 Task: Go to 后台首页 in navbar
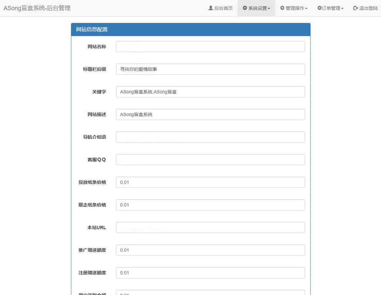(223, 8)
